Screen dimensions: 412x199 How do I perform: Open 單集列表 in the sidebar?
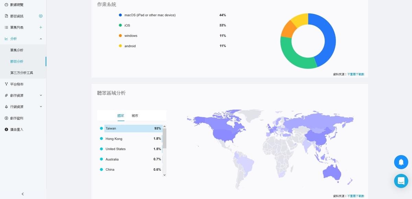click(17, 27)
